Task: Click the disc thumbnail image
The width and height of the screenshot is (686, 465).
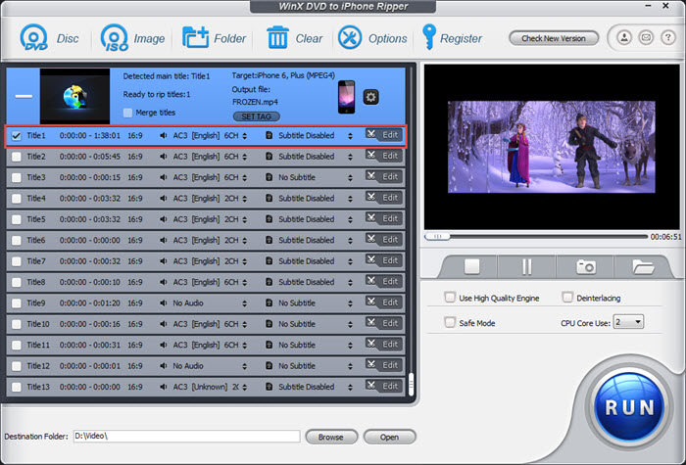Action: pyautogui.click(x=74, y=96)
